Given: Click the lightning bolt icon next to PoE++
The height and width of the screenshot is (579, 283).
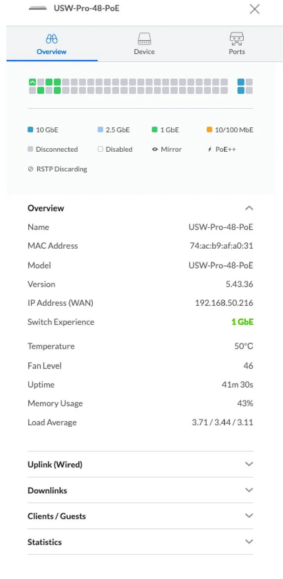Looking at the screenshot, I should pos(209,149).
